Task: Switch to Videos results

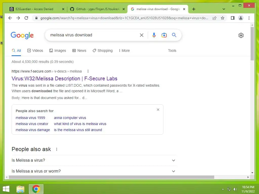Action: [35, 51]
